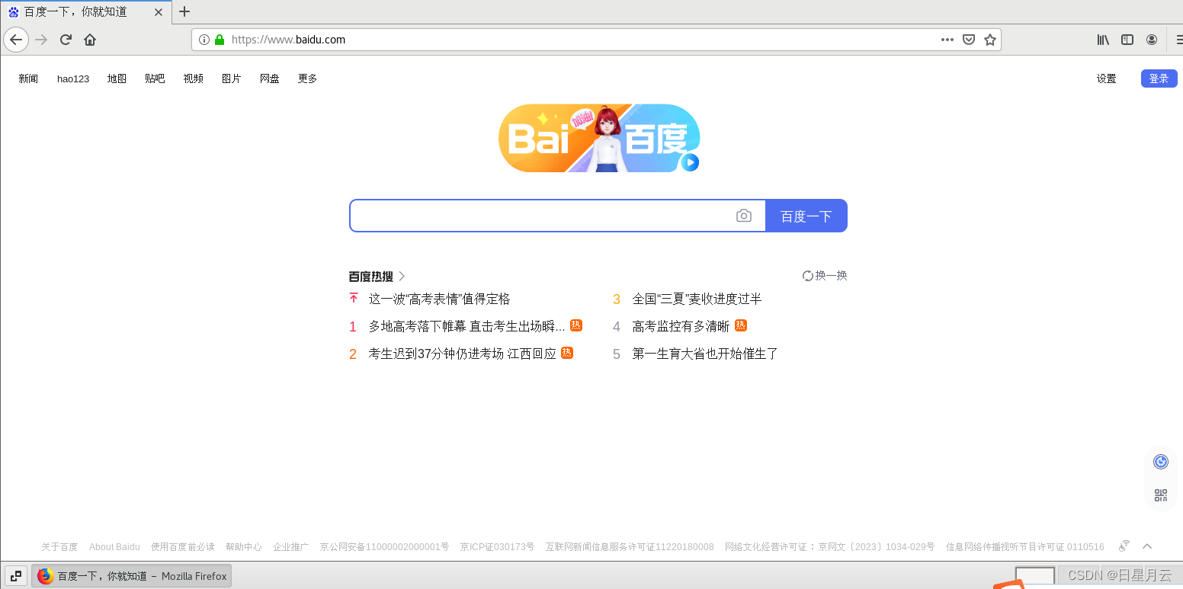The image size is (1183, 589).
Task: Open the 企业推广 footer link
Action: pos(291,546)
